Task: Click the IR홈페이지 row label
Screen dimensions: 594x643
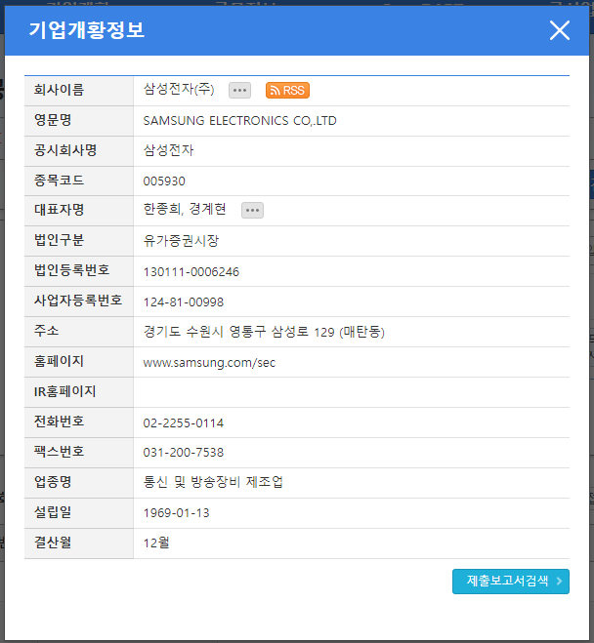Action: 64,391
